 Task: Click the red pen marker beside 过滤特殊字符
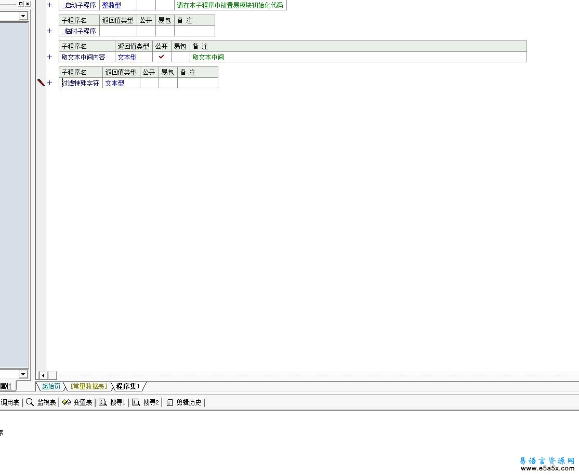(x=41, y=83)
